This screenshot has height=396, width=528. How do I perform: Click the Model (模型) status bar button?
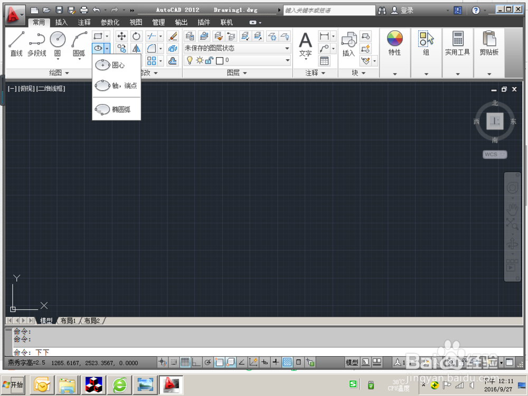(352, 362)
